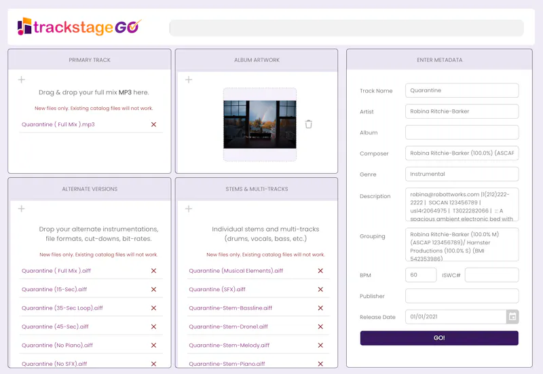
Task: Click the album artwork thumbnail image
Action: pos(260,124)
